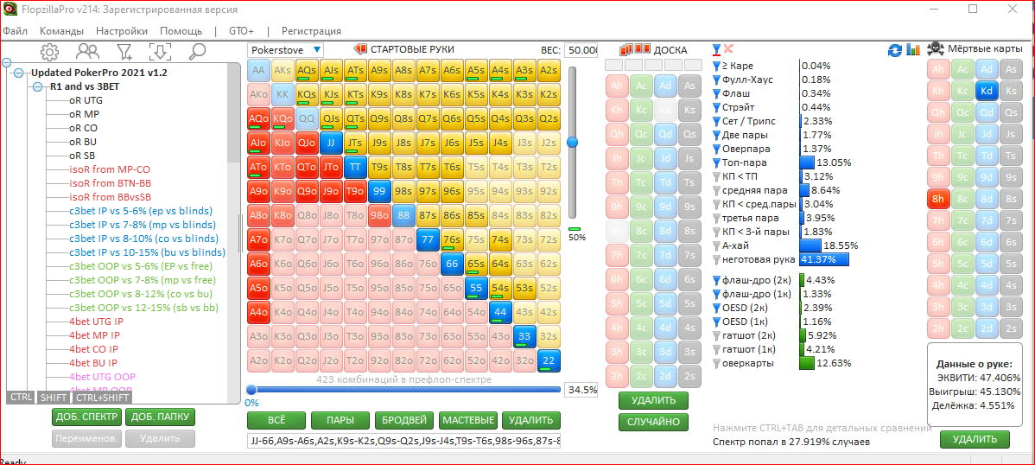
Task: Click the funnel icon next to Стрэйт
Action: point(717,108)
